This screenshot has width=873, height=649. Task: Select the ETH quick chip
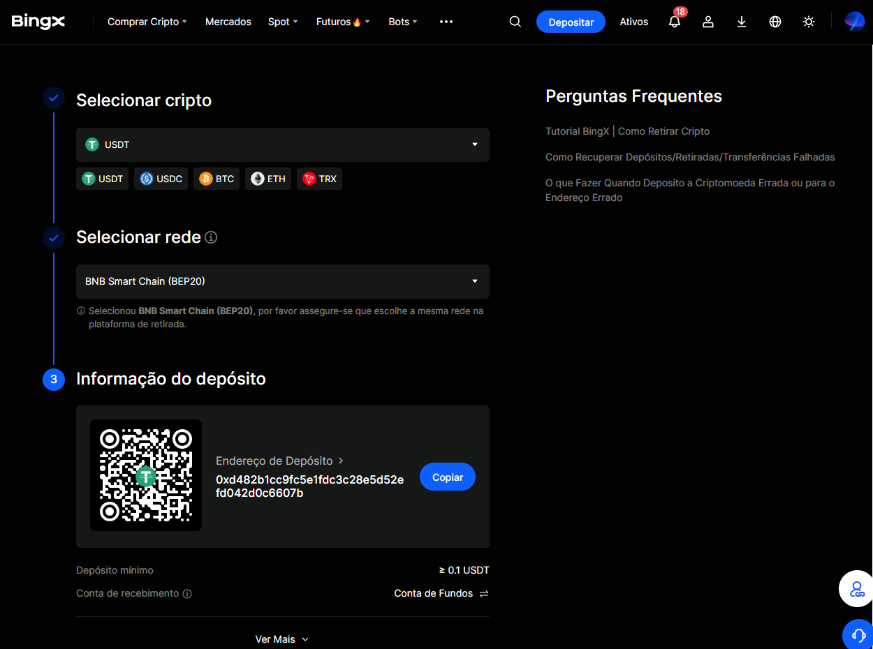[268, 179]
